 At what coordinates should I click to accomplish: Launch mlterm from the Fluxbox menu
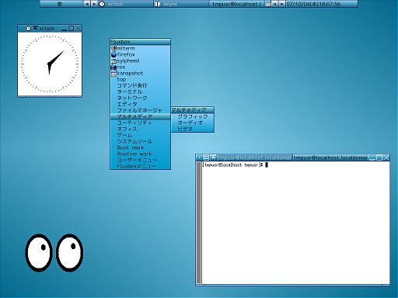click(140, 48)
